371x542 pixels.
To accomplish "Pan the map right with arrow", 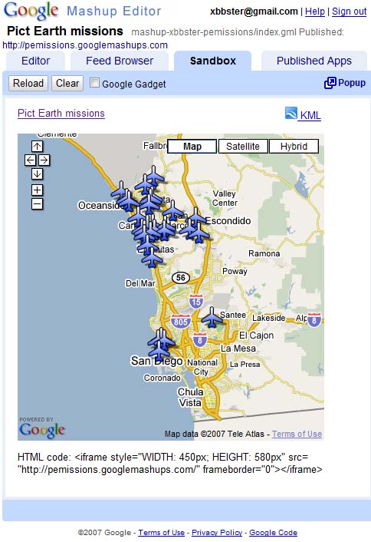I will 44,160.
